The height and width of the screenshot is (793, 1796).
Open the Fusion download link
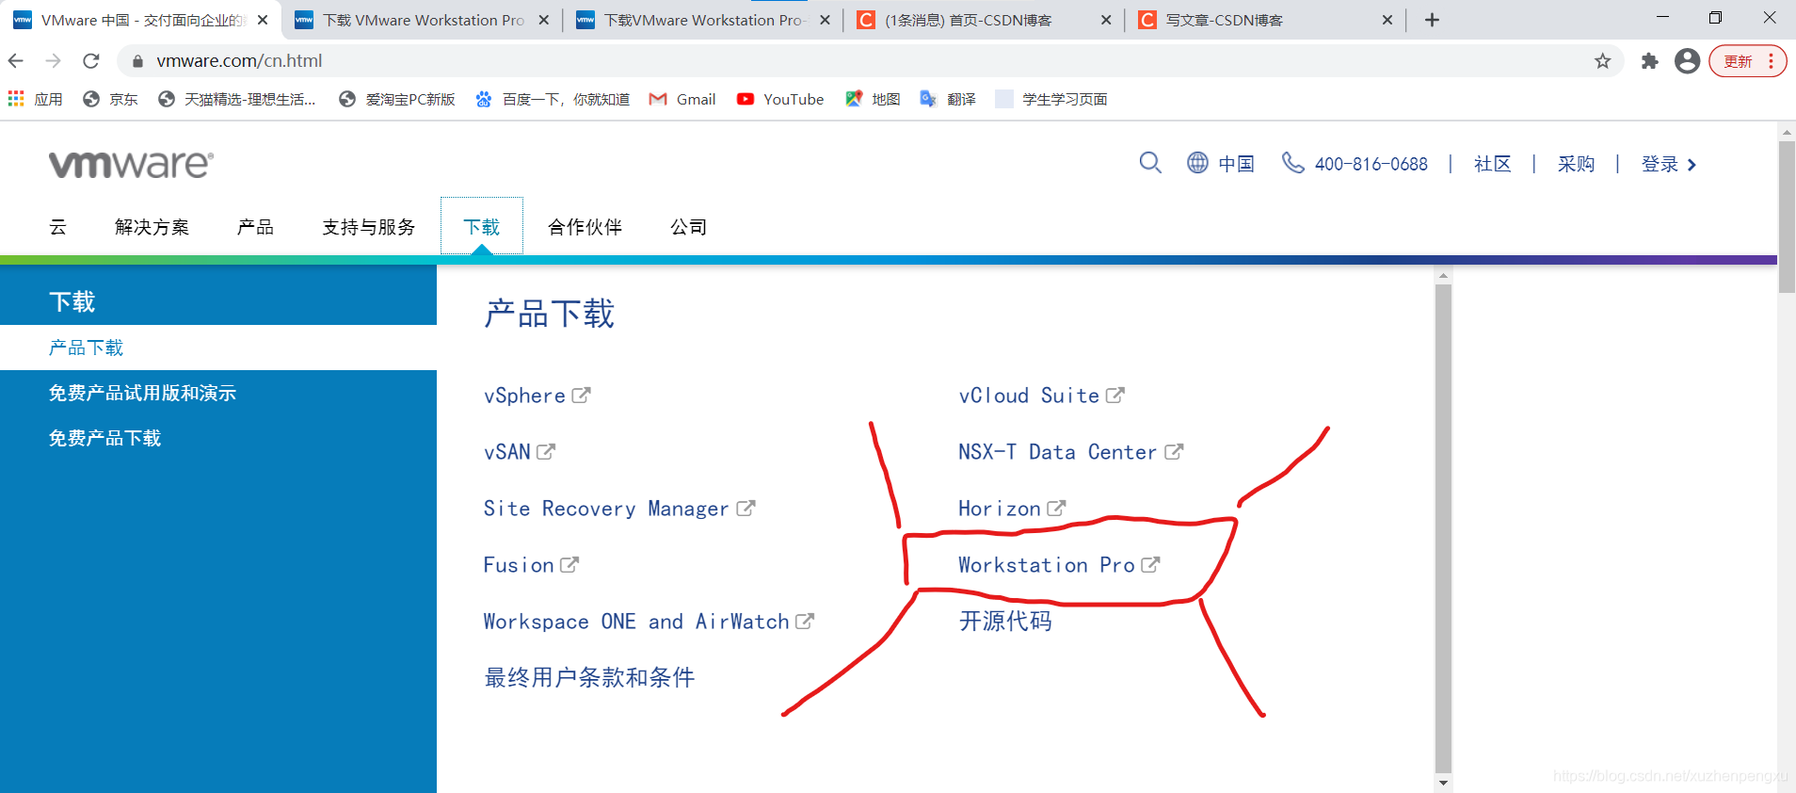pos(531,565)
